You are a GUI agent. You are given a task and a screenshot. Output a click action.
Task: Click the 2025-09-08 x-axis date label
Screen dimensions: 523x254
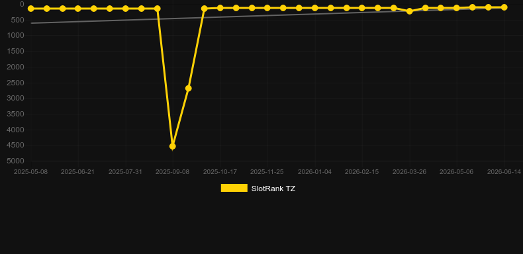coord(172,172)
